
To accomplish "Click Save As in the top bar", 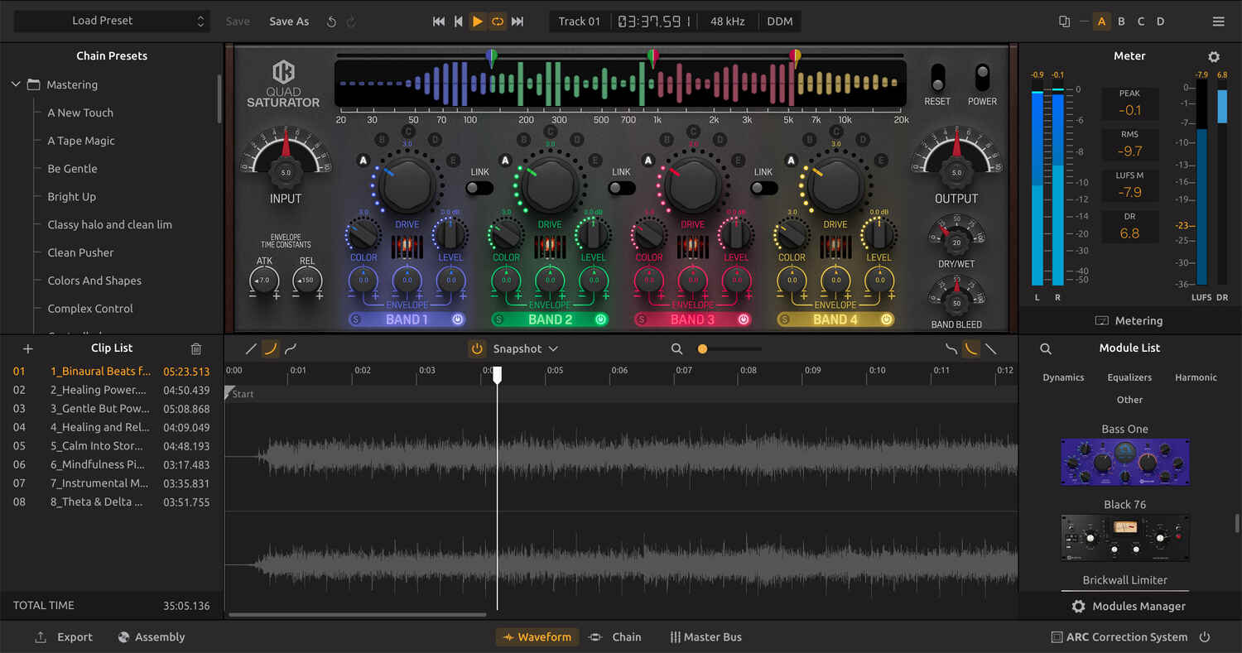I will [289, 22].
